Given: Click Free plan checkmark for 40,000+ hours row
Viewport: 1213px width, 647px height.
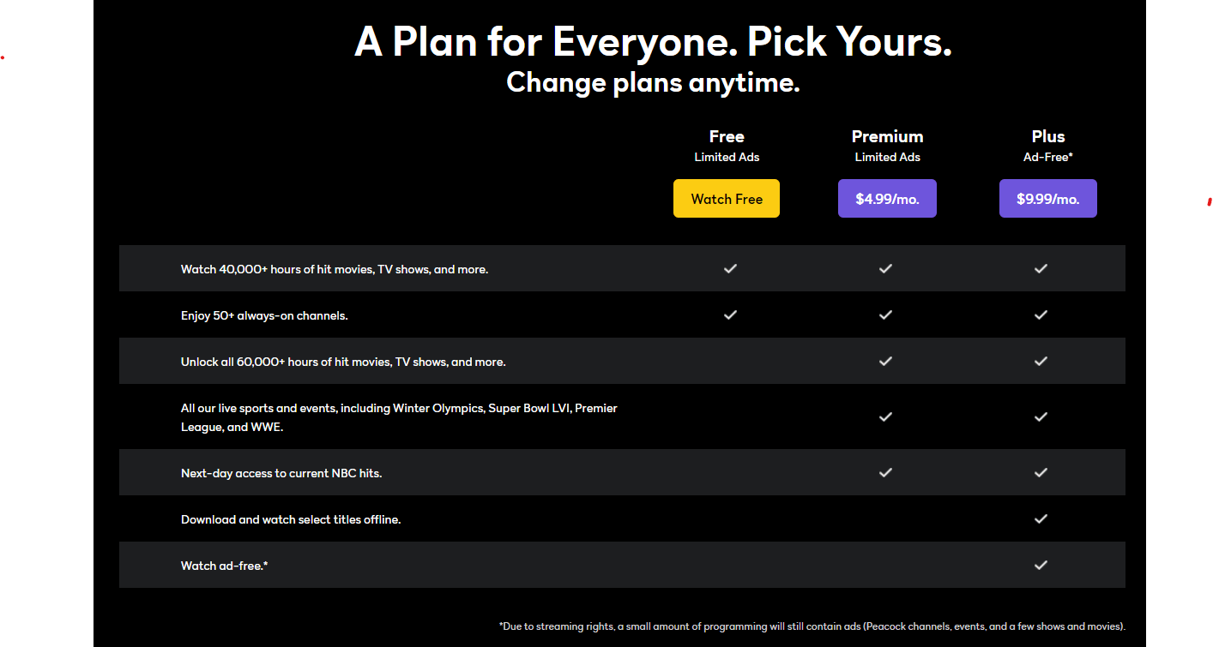Looking at the screenshot, I should pyautogui.click(x=730, y=268).
